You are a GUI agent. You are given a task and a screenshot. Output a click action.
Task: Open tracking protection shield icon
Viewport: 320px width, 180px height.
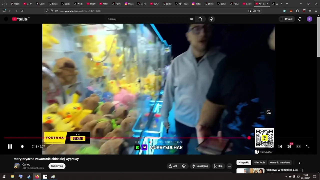point(47,11)
